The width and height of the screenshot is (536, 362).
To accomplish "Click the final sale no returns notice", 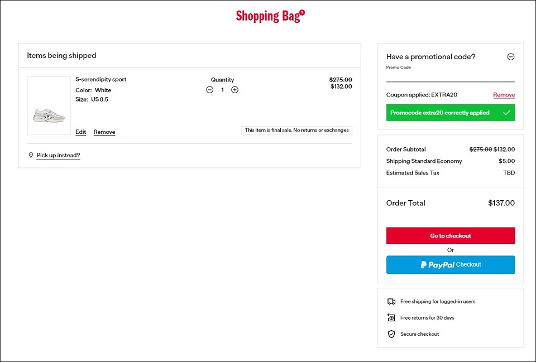I will [x=296, y=130].
